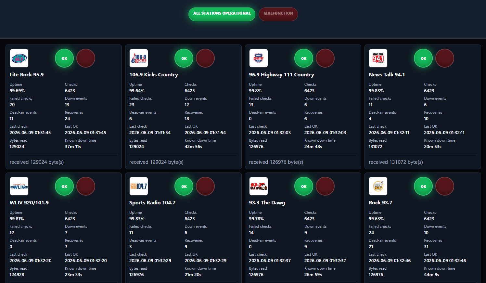Click known down time 44m 9s

pos(431,275)
